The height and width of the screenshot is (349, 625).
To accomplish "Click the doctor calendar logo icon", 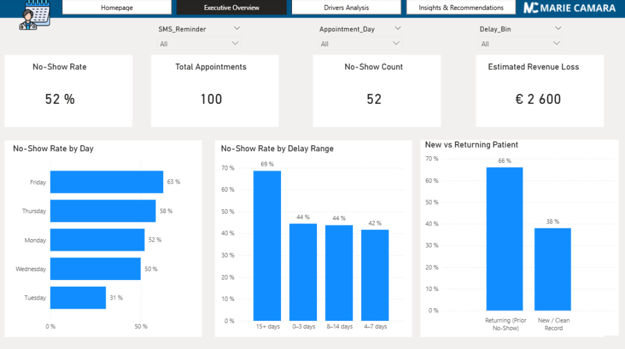I will click(34, 13).
